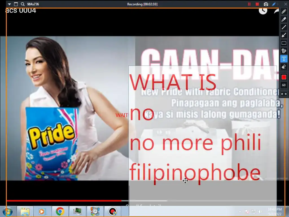Click the video title 'acs 0004'
This screenshot has height=217, width=289.
(21, 11)
